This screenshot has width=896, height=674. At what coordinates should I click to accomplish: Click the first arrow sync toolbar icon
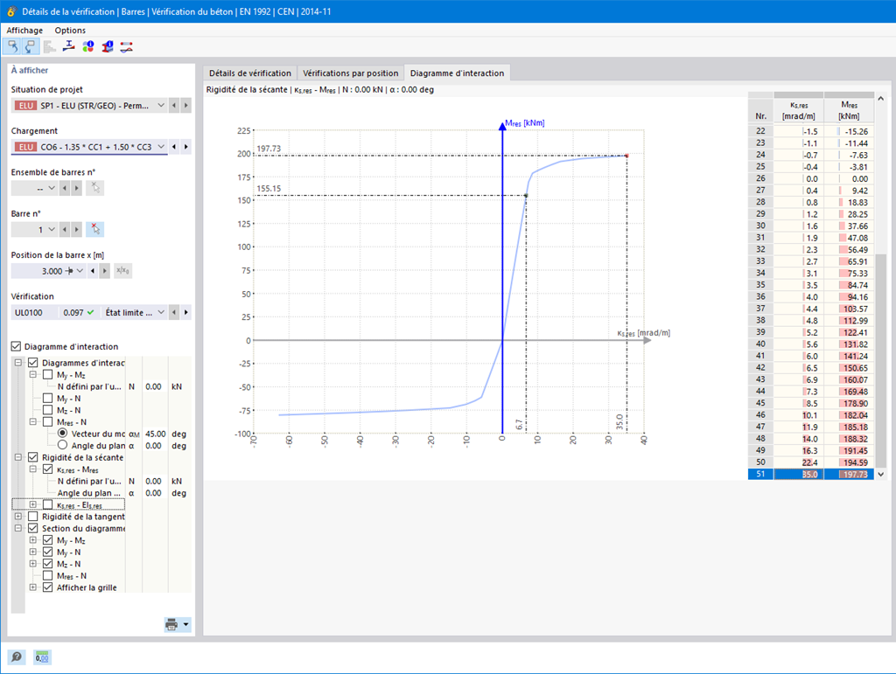12,47
